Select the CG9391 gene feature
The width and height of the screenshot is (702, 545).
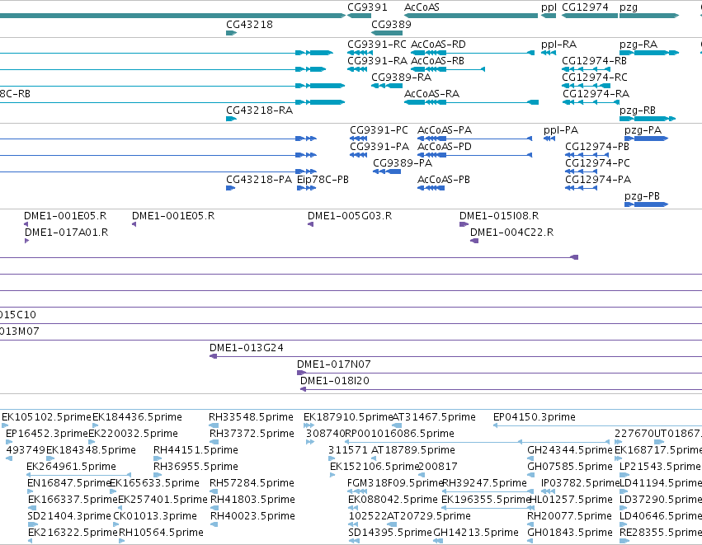359,16
